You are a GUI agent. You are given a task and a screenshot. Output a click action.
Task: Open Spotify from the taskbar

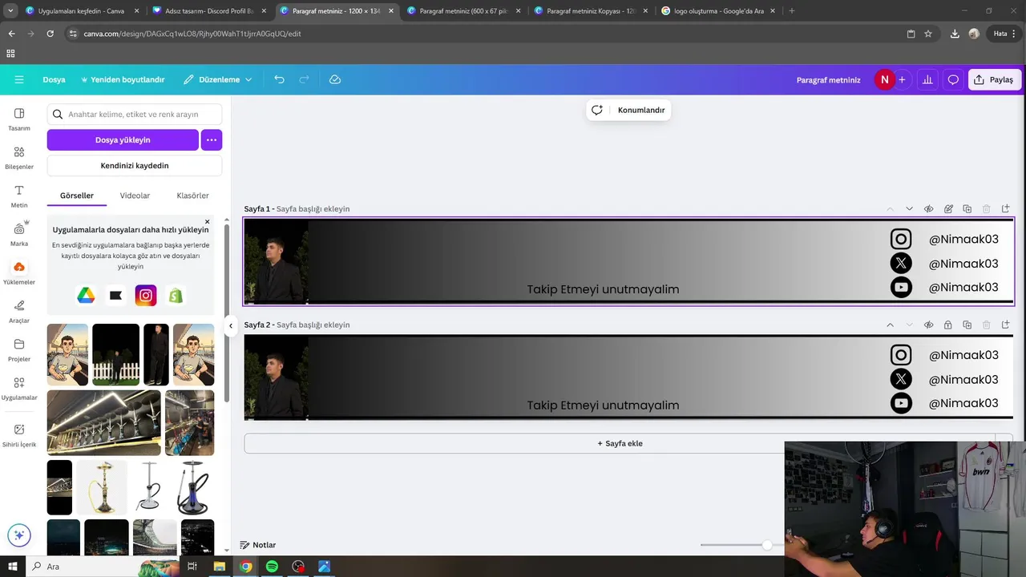[x=272, y=567]
